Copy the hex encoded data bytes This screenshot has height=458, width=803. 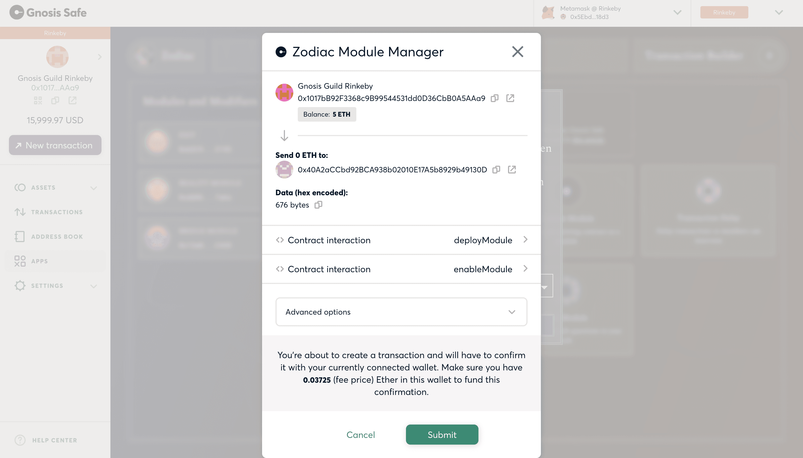point(318,204)
